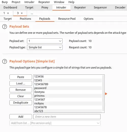
Task: Click the Clear button
Action: (21, 96)
